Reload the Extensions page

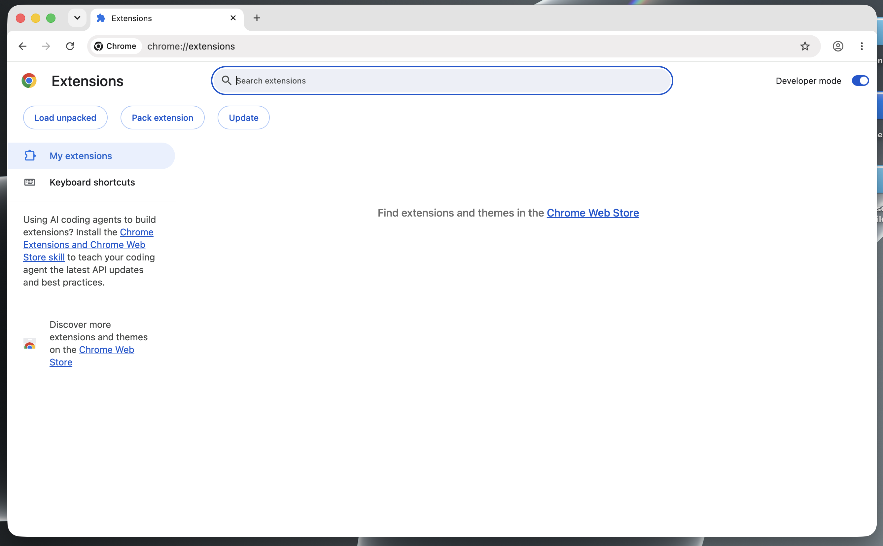[x=70, y=46]
